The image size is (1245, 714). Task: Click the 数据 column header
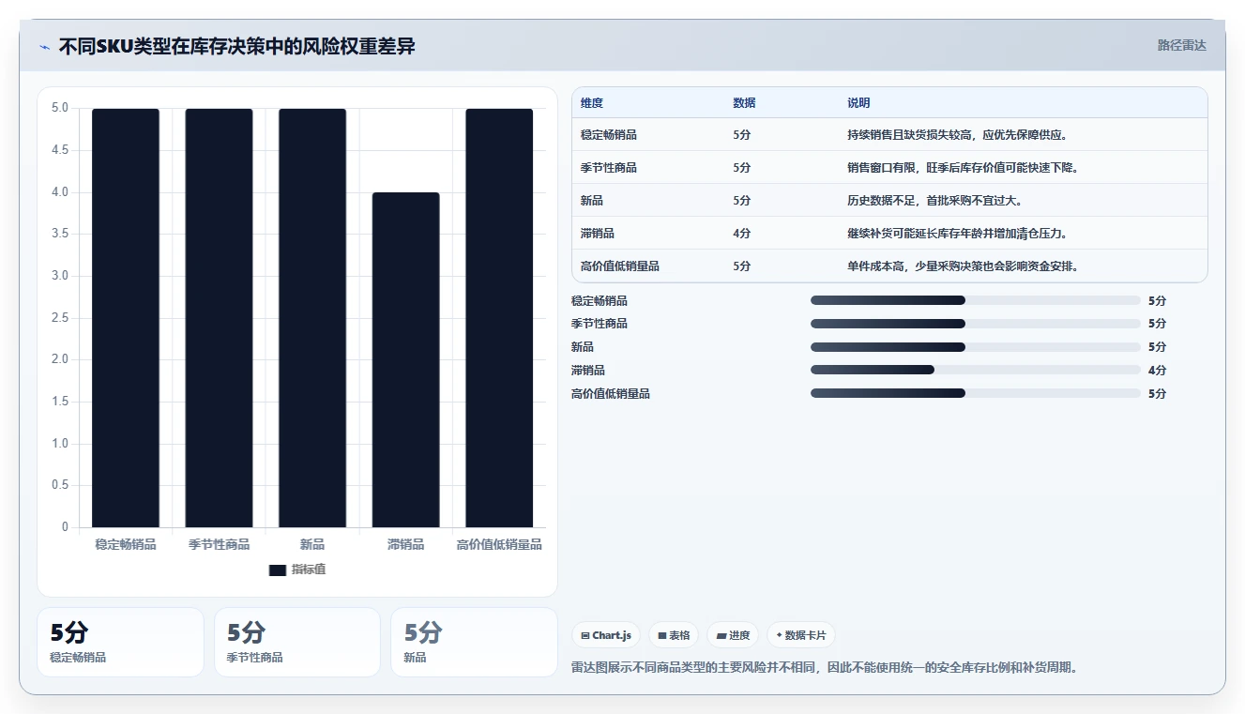tap(744, 103)
